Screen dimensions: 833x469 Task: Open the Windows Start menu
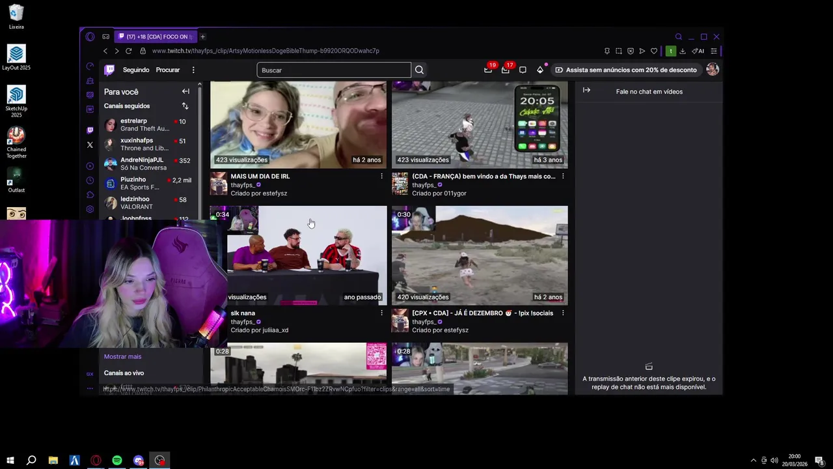click(10, 461)
